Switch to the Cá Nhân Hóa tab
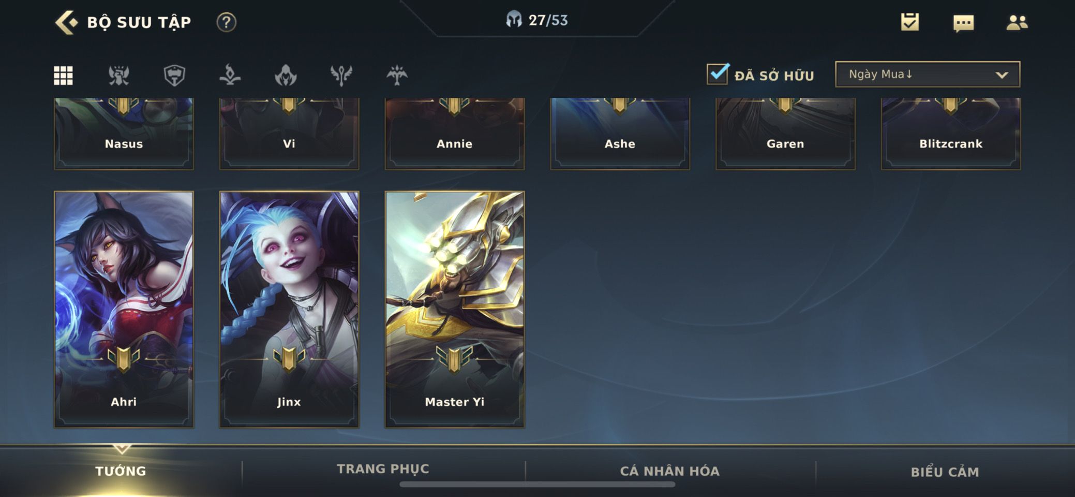Image resolution: width=1075 pixels, height=497 pixels. pyautogui.click(x=670, y=471)
